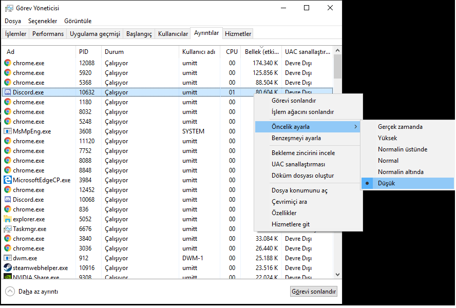Click the Taskmgr.exe process icon
Screen dimensions: 456x308
pos(8,229)
